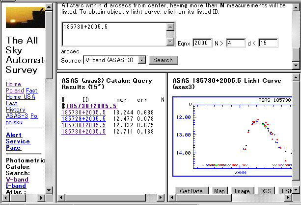This screenshot has height=205, width=301.
Task: Open the polsku language link
Action: 14,122
